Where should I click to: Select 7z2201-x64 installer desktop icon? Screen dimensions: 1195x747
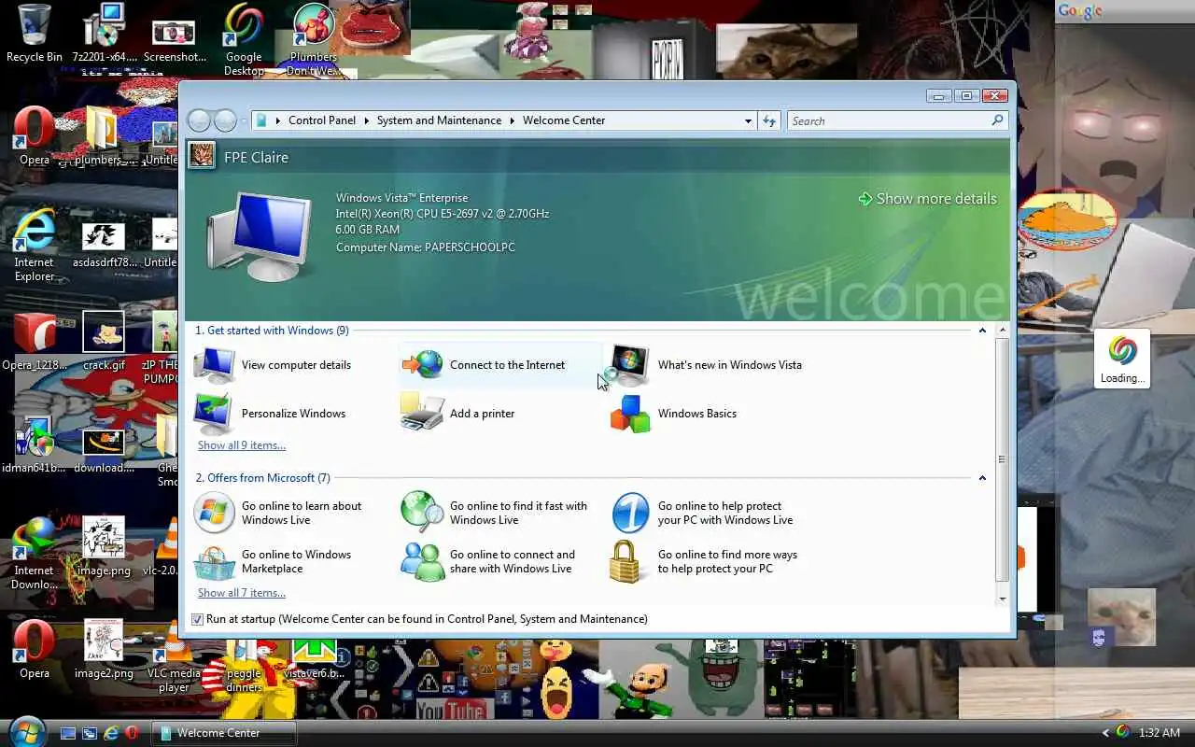[x=105, y=34]
